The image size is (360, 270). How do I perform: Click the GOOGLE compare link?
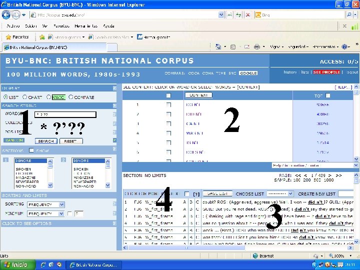[x=248, y=73]
